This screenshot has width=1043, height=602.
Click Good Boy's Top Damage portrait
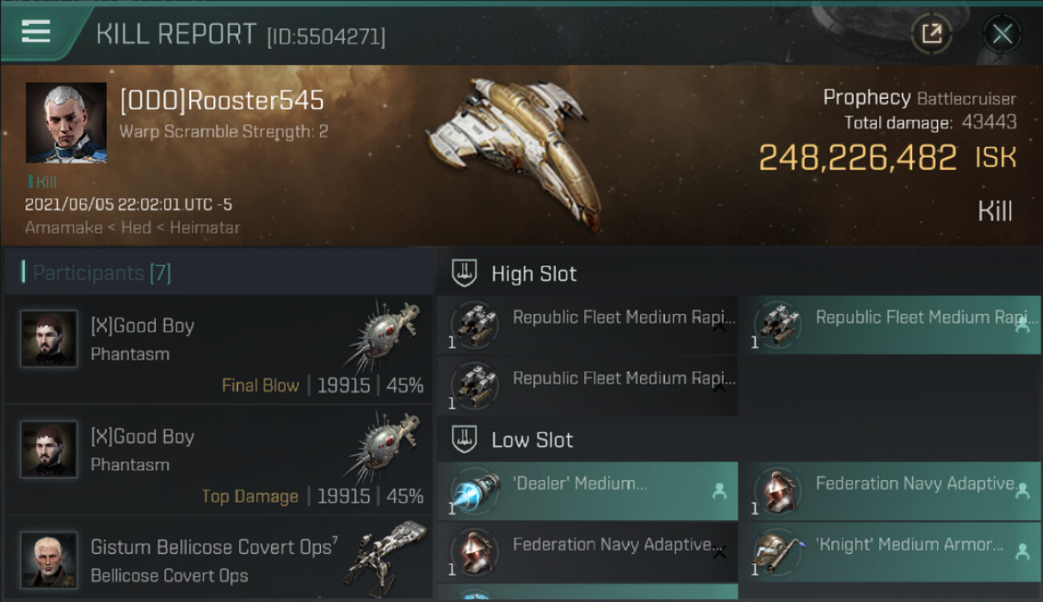tap(49, 449)
